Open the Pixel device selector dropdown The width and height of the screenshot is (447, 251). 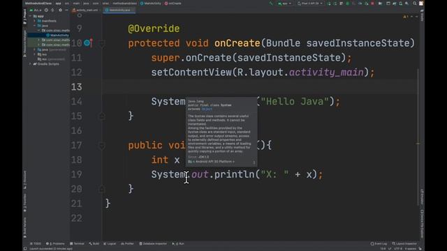click(310, 3)
